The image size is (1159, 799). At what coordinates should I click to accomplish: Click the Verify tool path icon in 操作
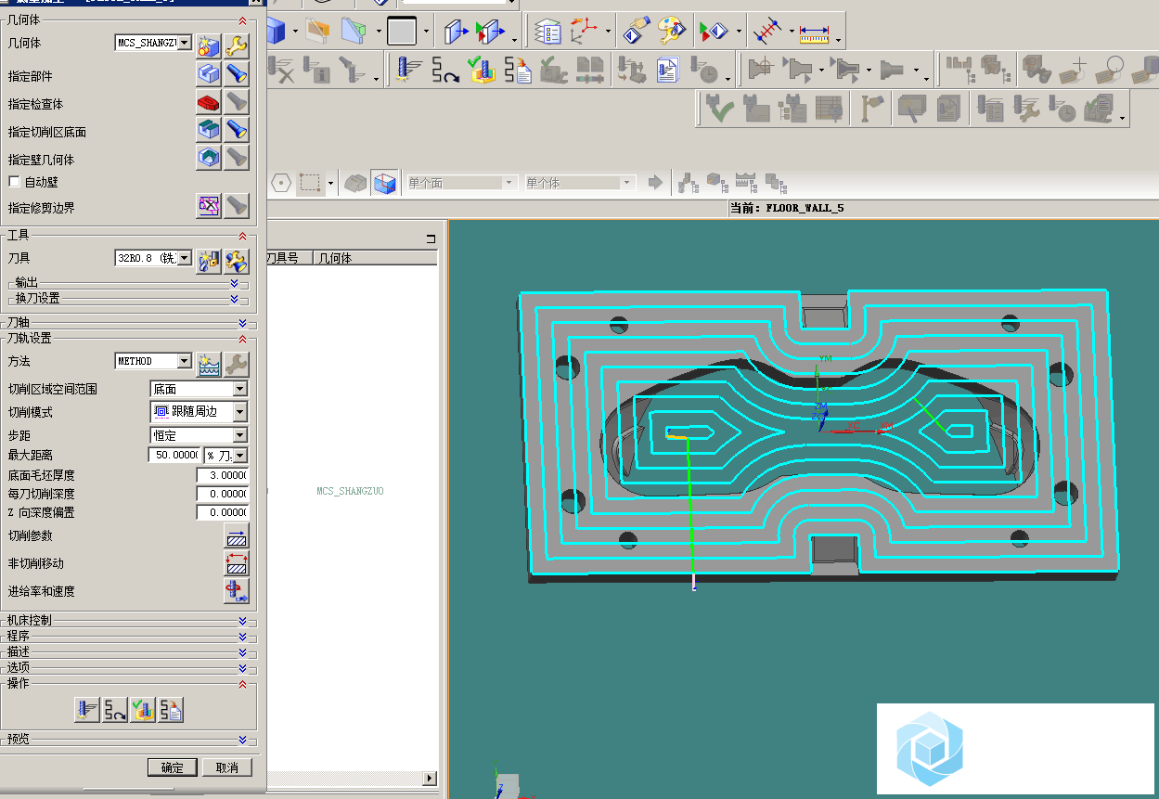[x=143, y=711]
